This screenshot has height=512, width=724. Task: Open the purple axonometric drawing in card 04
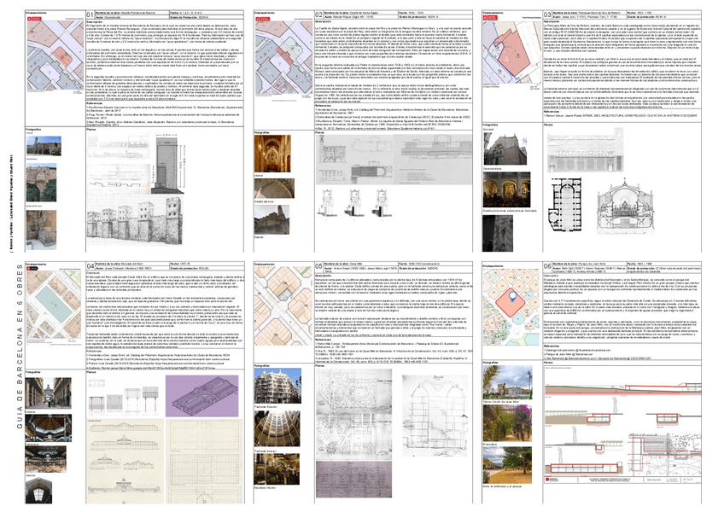tap(202, 396)
